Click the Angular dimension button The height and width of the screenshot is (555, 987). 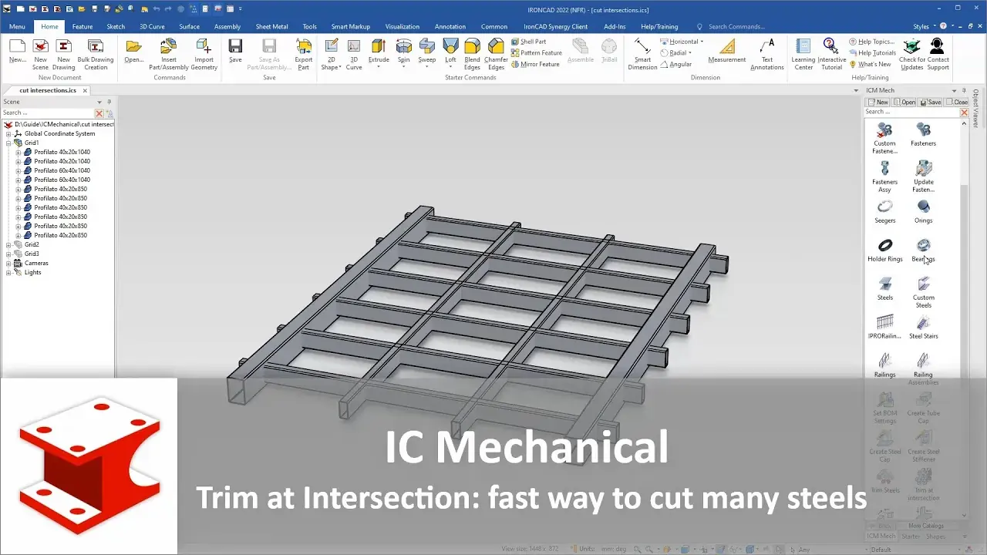click(x=676, y=64)
